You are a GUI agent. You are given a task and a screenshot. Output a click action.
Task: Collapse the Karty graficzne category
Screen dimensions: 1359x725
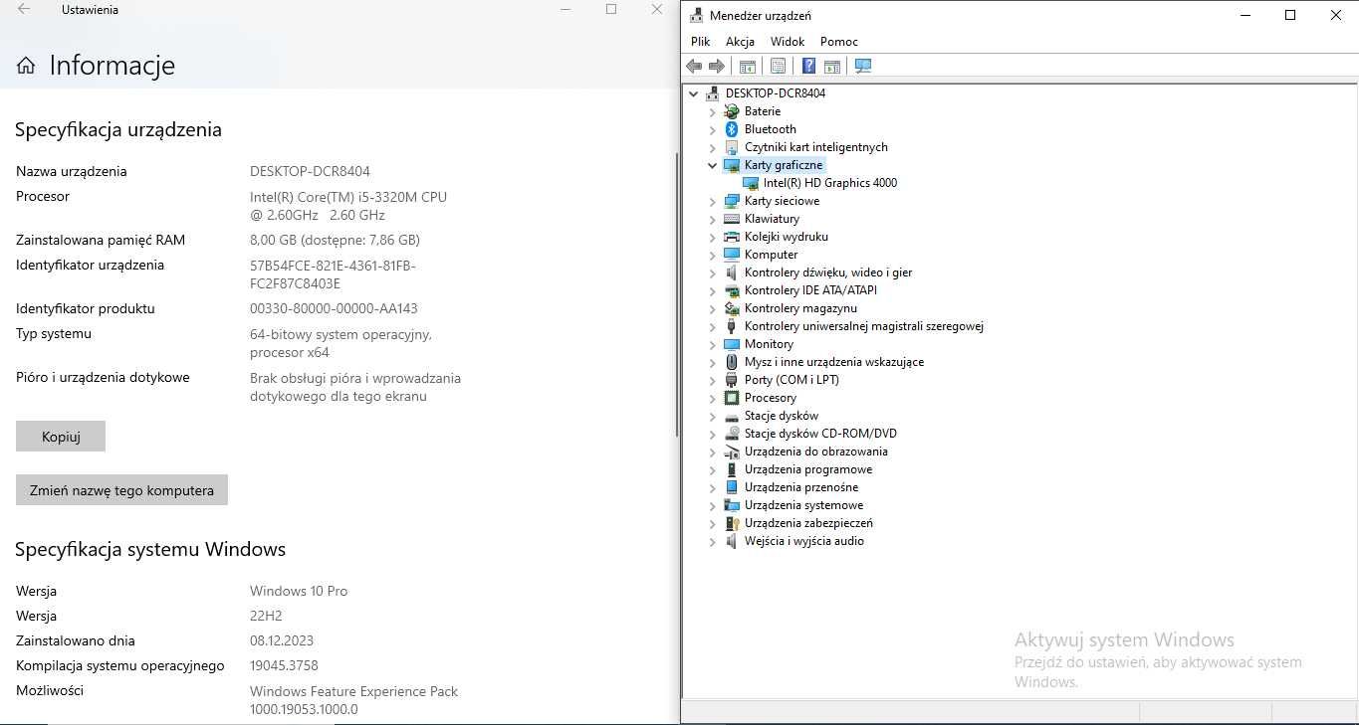[712, 165]
